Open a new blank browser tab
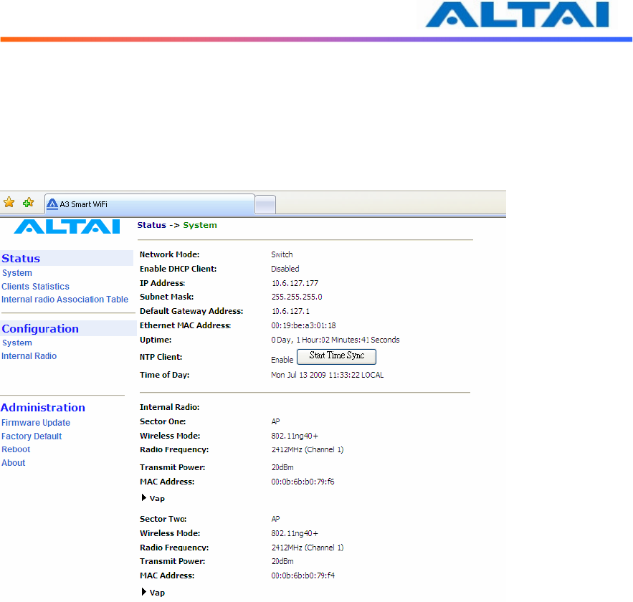The width and height of the screenshot is (633, 602). (x=265, y=204)
